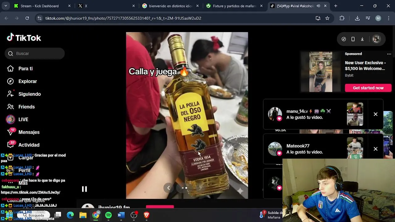This screenshot has height=222, width=395.
Task: Open TikTok profile avatar in top pill
Action: [x=376, y=39]
